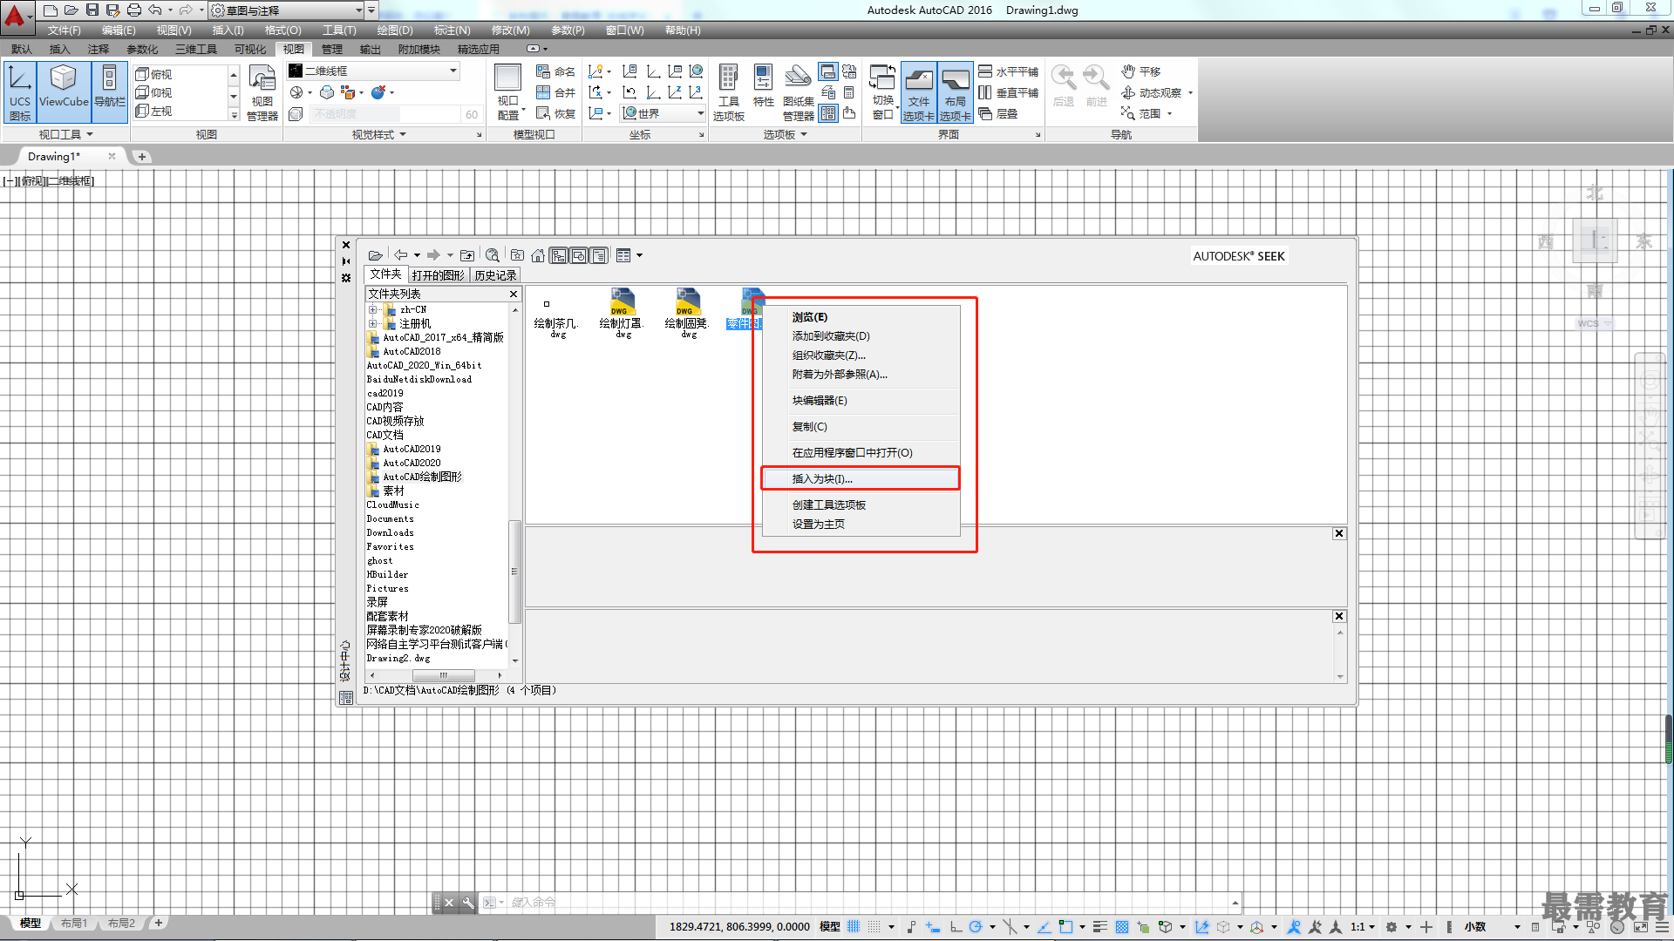The width and height of the screenshot is (1674, 941).
Task: Open the workspace 草图与注释 dropdown
Action: tap(287, 10)
